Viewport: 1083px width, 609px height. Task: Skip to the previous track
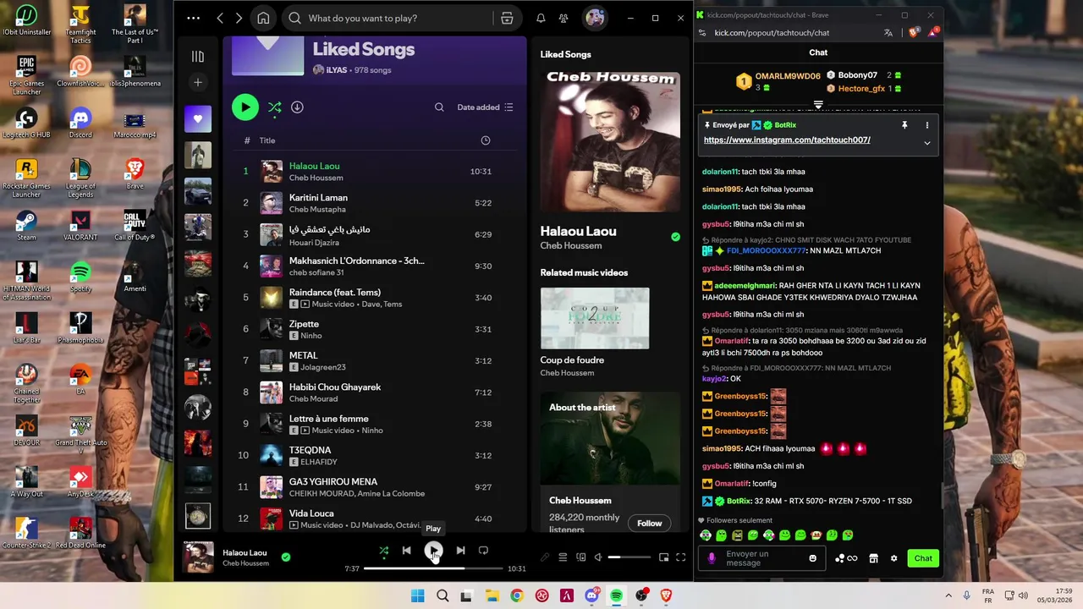coord(406,551)
